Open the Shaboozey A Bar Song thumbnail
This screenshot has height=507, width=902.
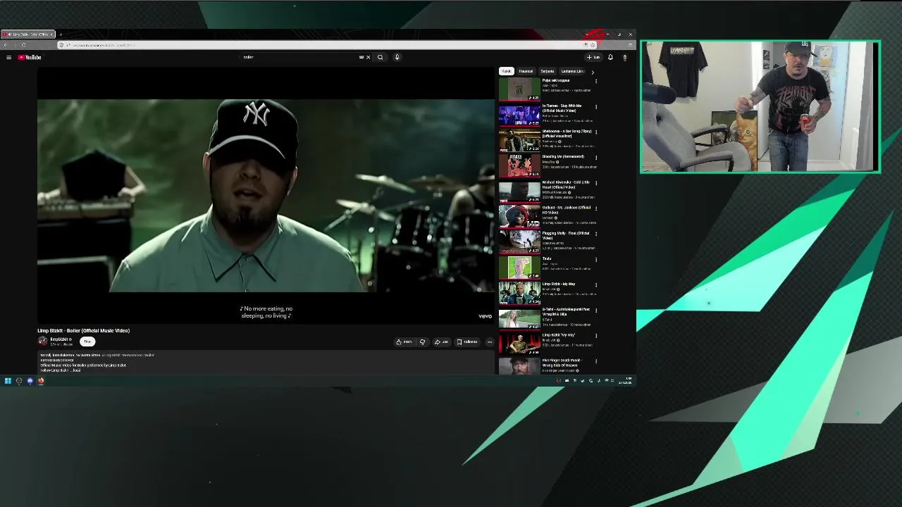pyautogui.click(x=519, y=140)
